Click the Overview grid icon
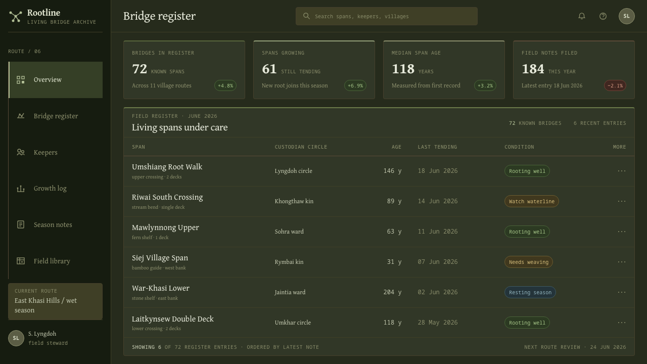This screenshot has width=647, height=364. click(x=21, y=80)
